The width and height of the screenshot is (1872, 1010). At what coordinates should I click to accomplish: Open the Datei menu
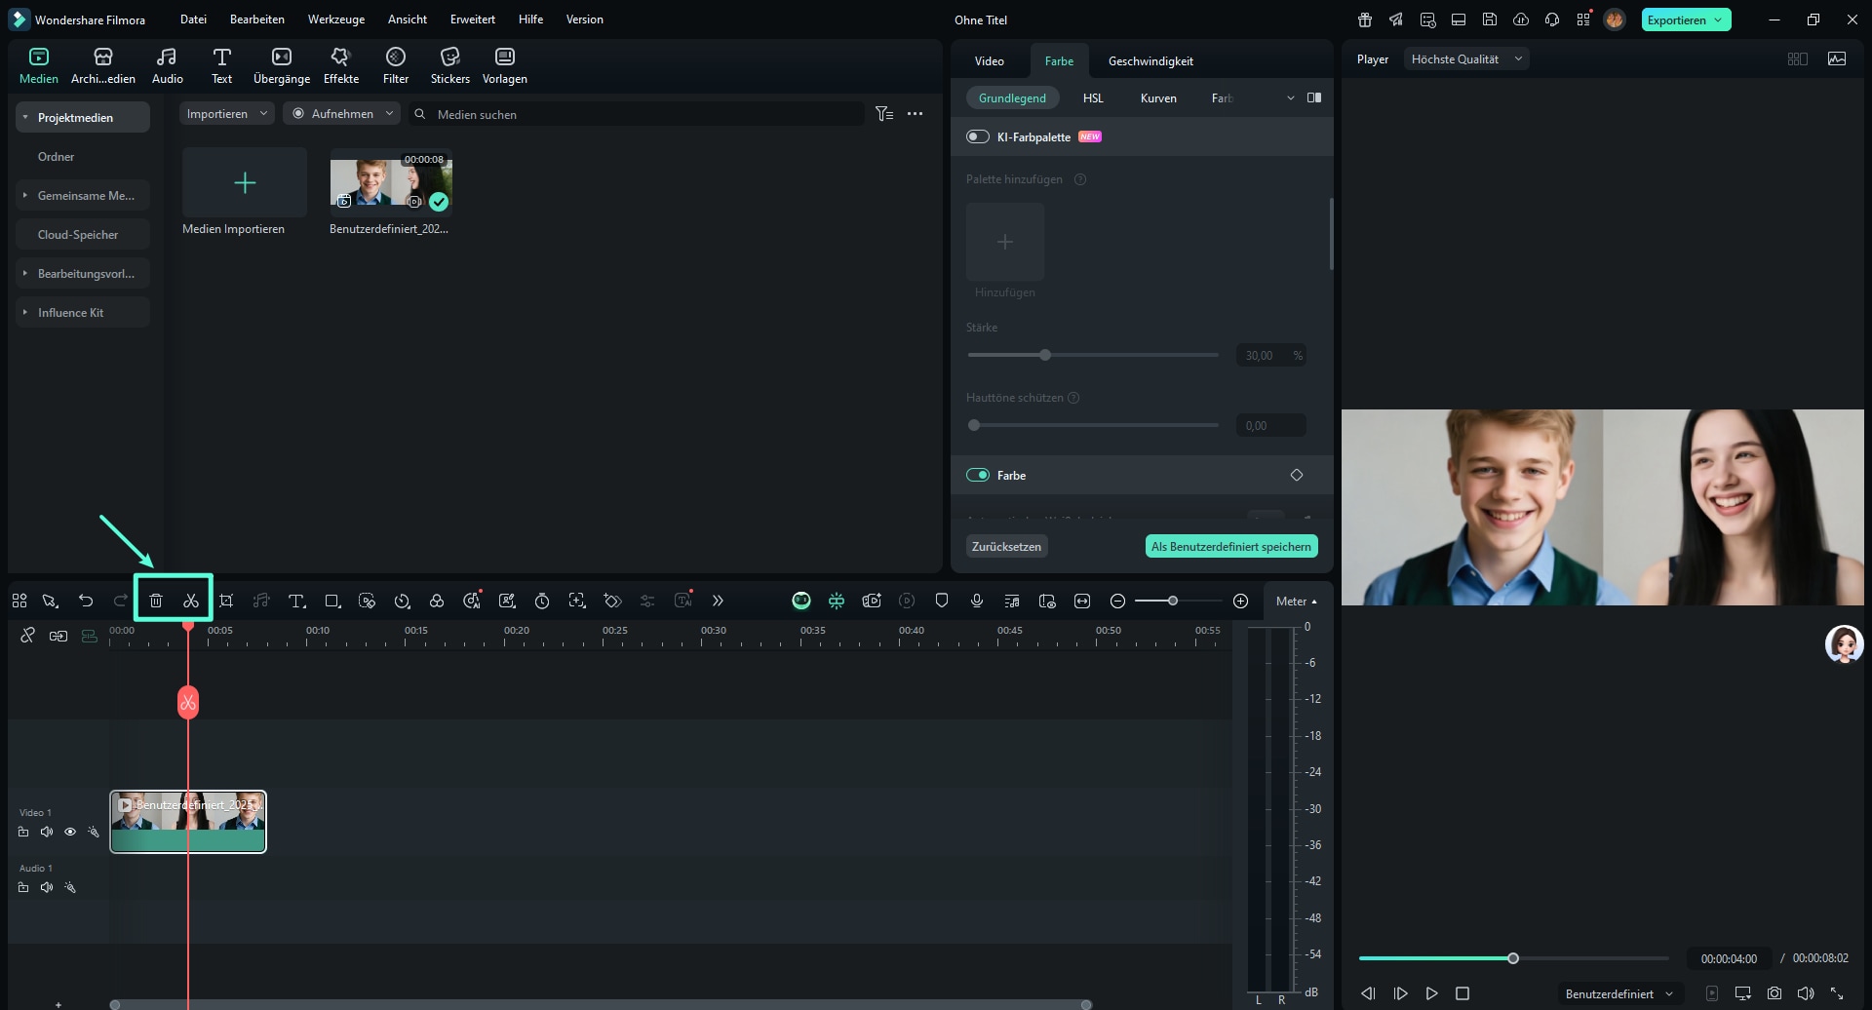click(x=193, y=19)
